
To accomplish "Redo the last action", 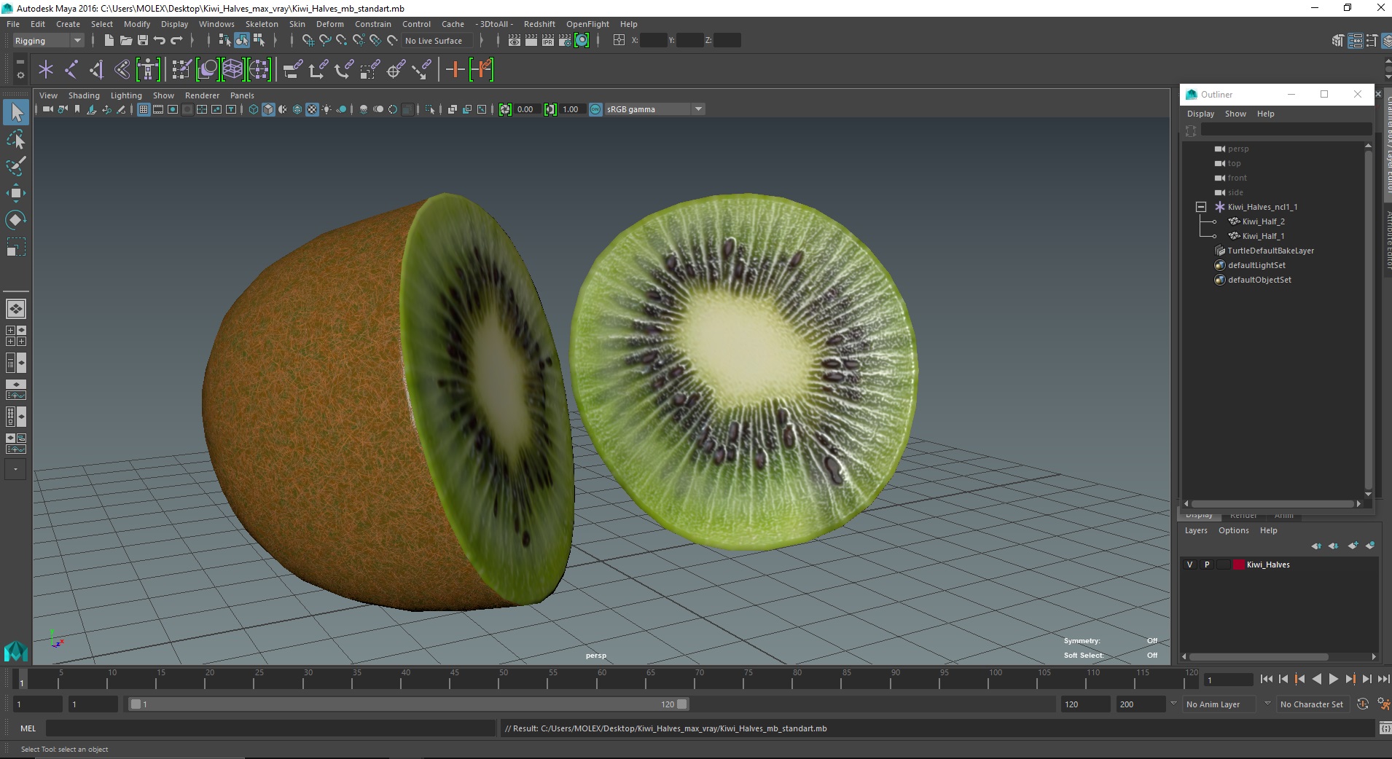I will [x=176, y=41].
